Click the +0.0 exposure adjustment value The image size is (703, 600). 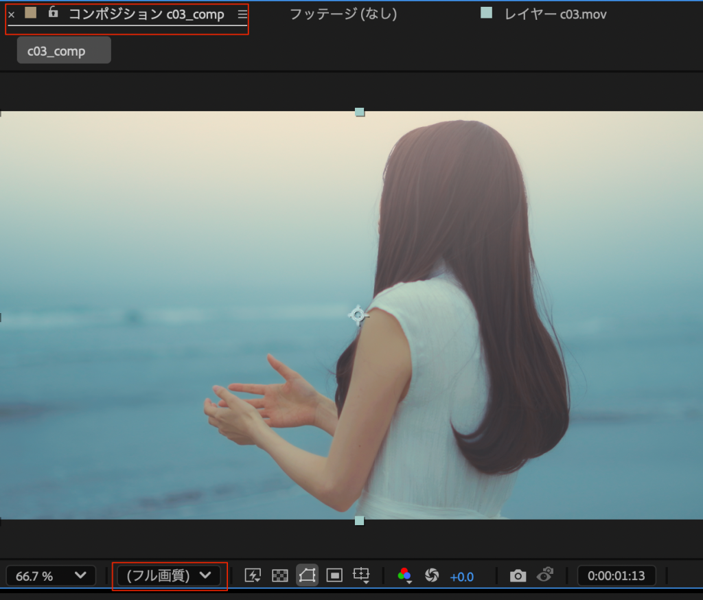coord(461,577)
